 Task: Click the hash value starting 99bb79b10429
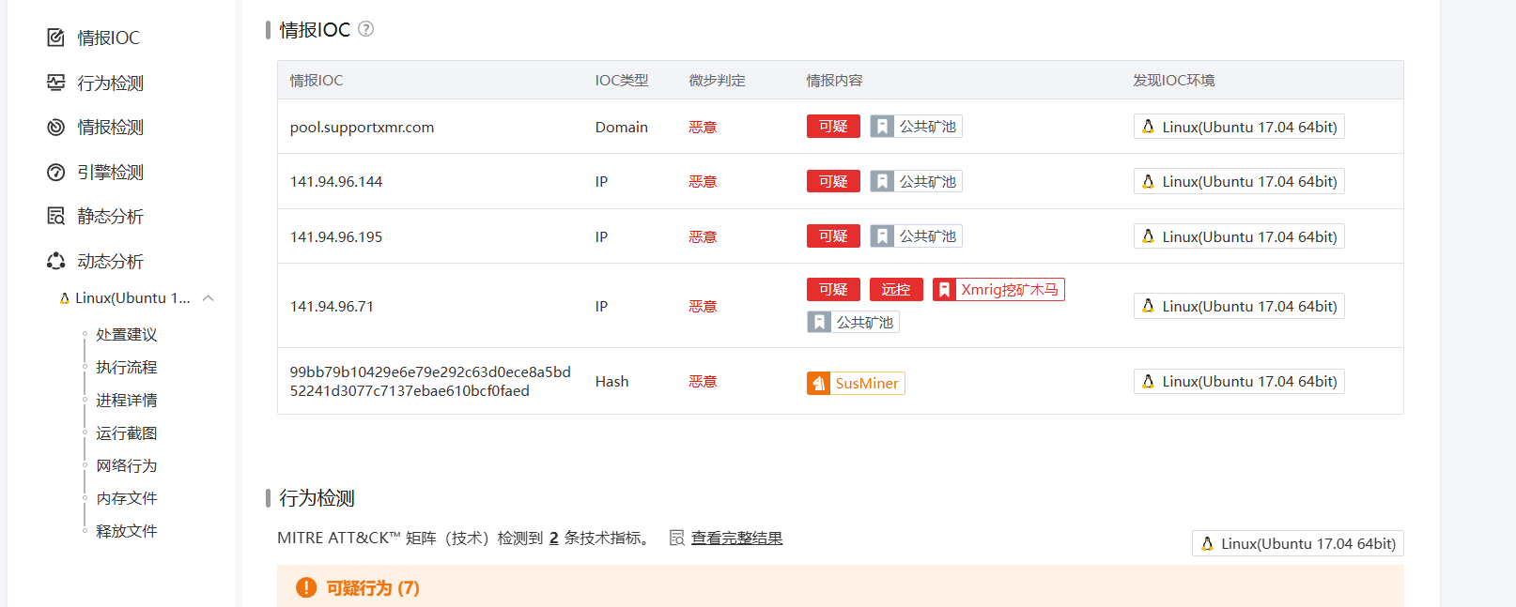pos(430,381)
